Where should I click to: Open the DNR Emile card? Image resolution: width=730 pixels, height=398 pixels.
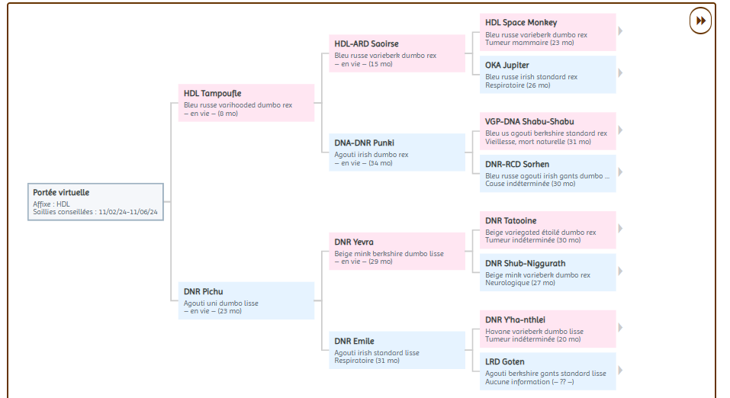[x=397, y=350]
